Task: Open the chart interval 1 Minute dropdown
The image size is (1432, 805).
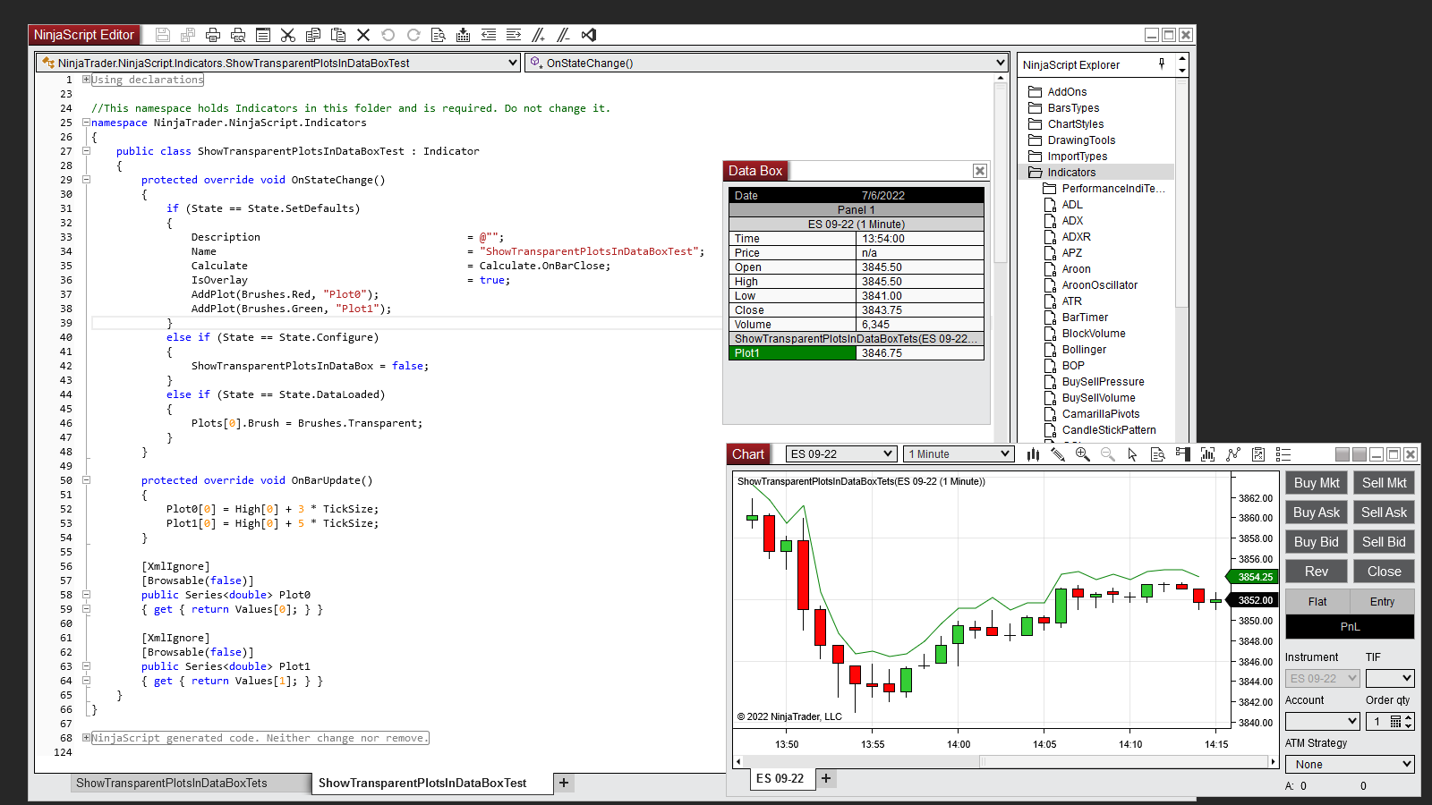Action: point(958,454)
